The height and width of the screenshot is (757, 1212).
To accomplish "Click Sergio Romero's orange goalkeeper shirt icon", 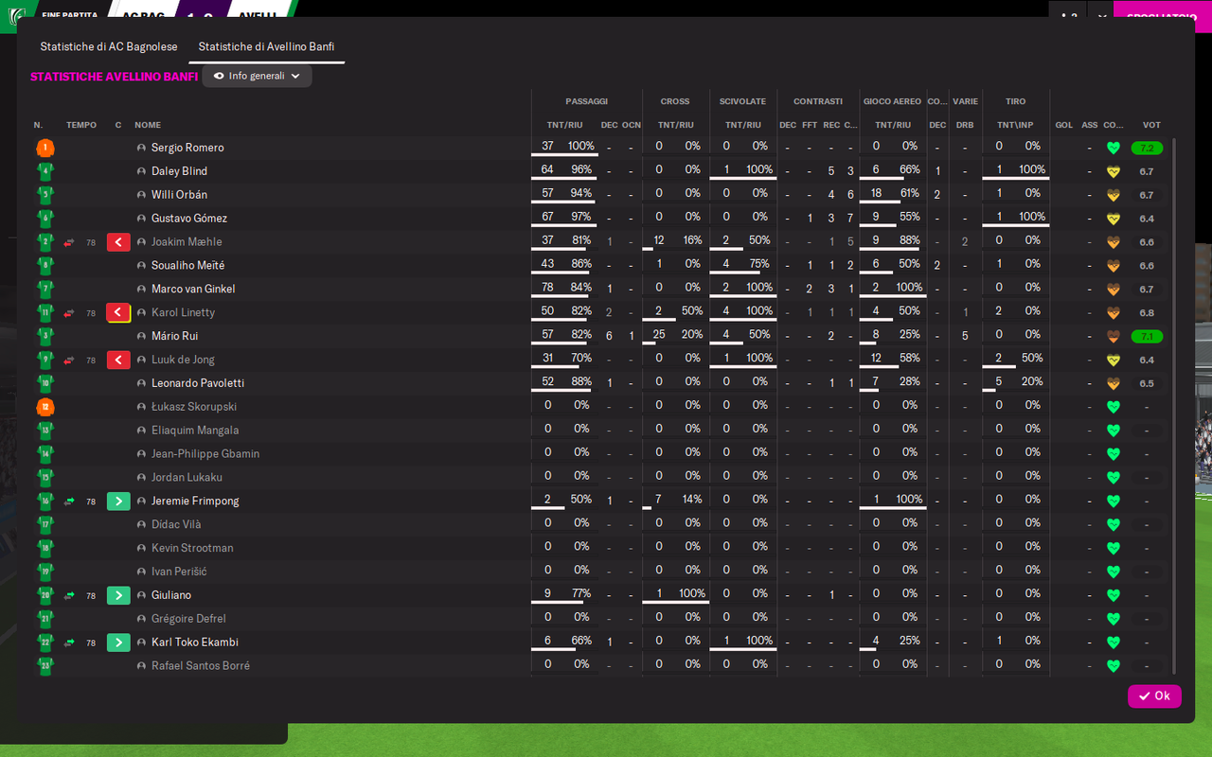I will (x=45, y=148).
